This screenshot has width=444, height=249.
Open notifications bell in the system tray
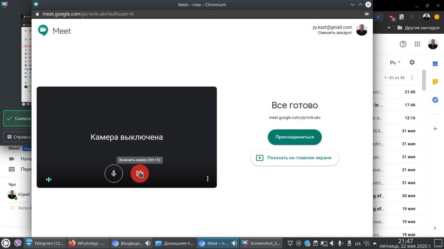tap(290, 243)
